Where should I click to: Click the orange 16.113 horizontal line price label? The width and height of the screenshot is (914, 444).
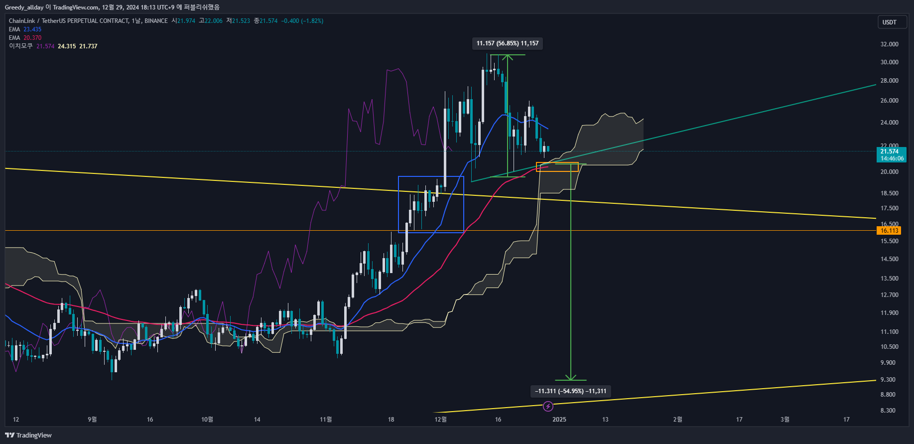[890, 231]
